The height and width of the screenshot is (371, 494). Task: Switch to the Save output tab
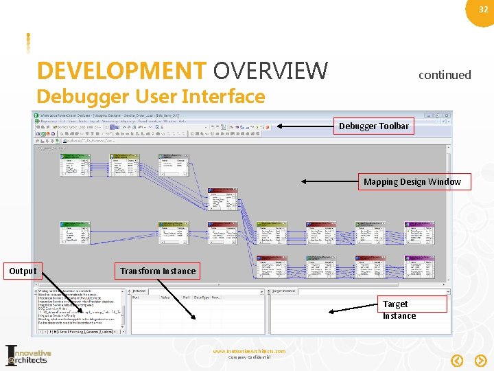click(x=62, y=332)
